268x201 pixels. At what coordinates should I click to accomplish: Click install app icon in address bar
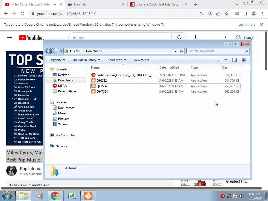(x=210, y=14)
